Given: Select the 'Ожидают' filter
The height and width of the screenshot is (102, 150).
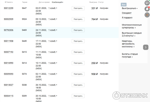Looking at the screenshot, I should [x=126, y=13].
